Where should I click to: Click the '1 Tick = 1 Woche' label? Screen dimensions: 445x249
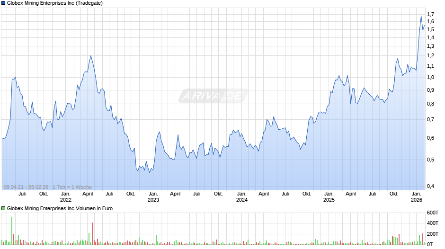(x=72, y=187)
